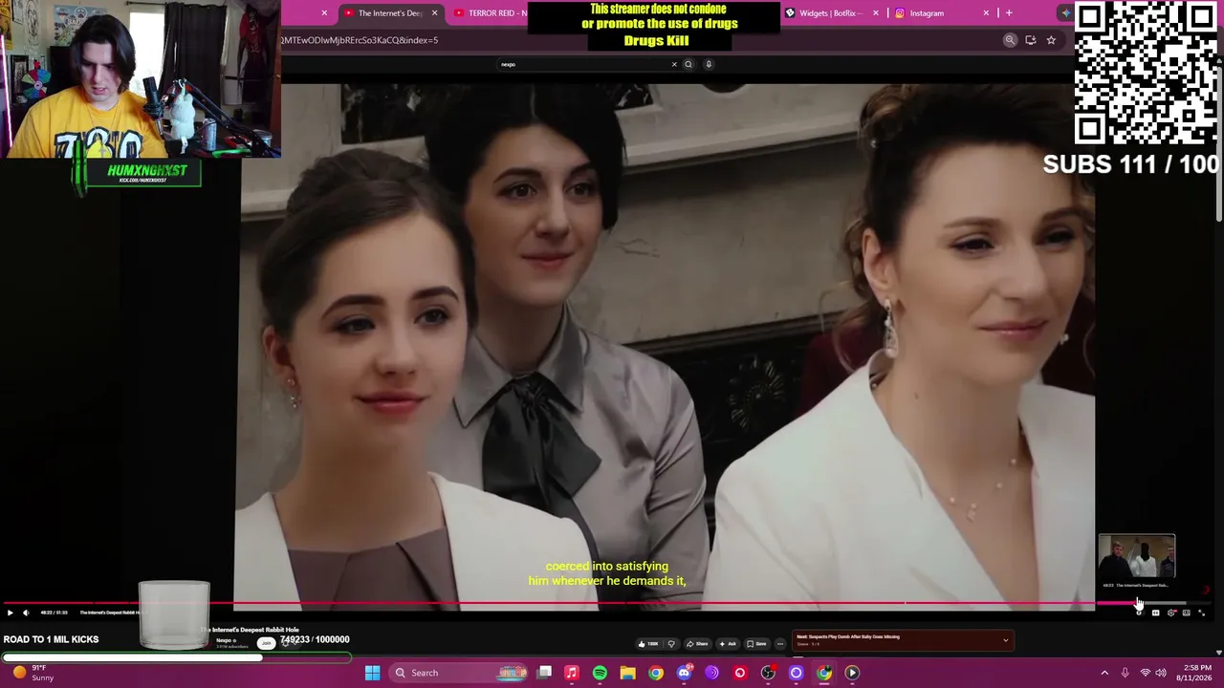Open the media player taskbar icon

click(852, 673)
